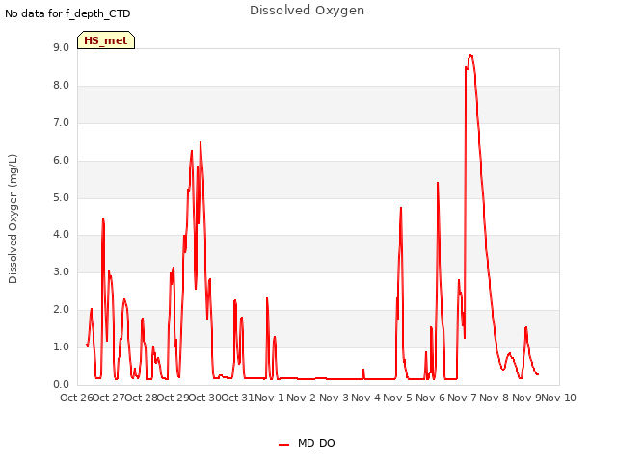Click the Nov 1 x-axis label
The image size is (617, 462).
[270, 398]
